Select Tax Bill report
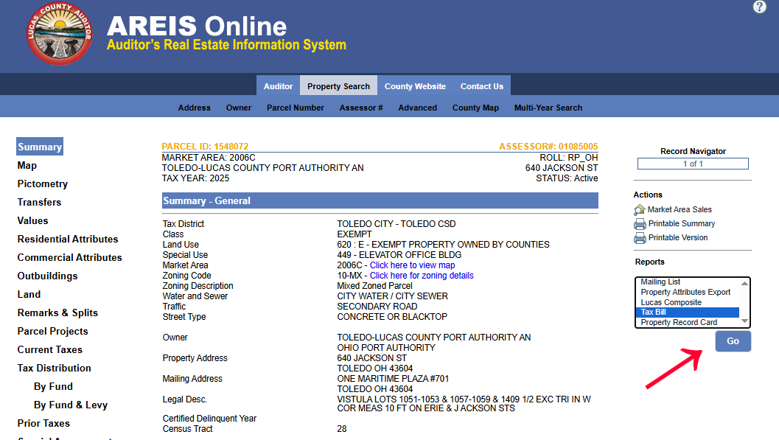This screenshot has height=440, width=779. 687,312
